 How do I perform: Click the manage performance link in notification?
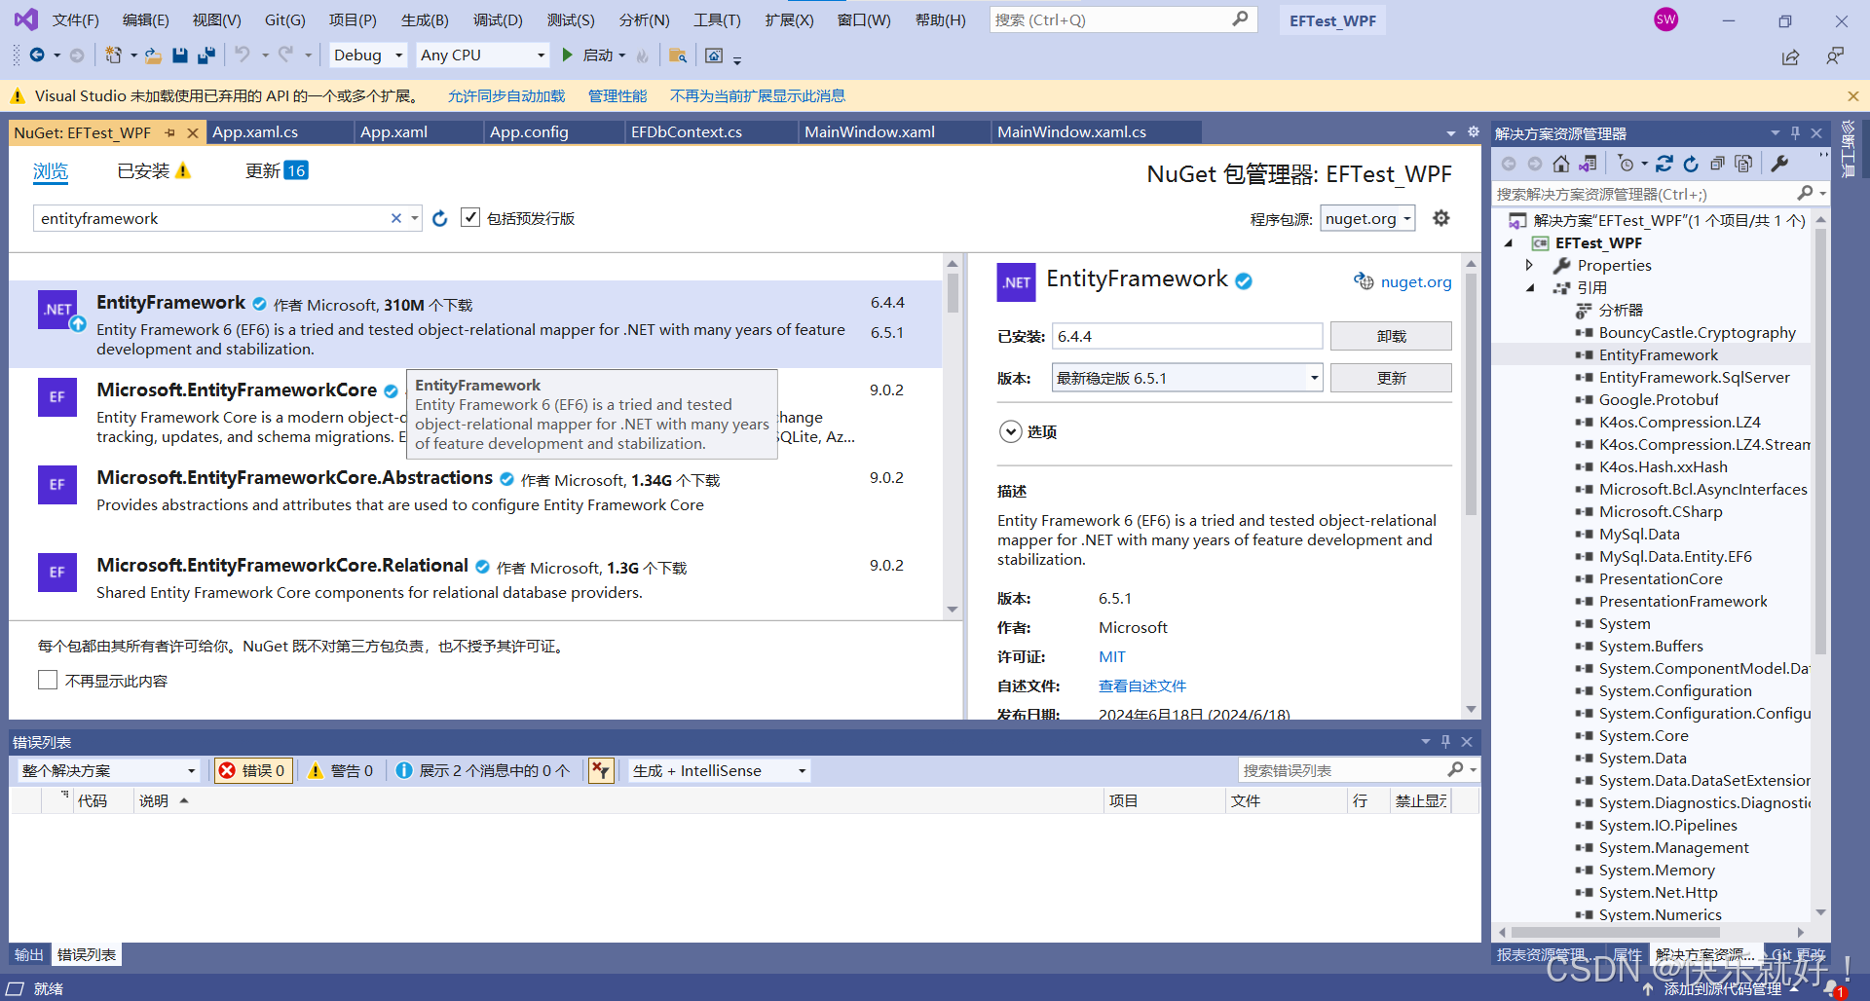617,95
